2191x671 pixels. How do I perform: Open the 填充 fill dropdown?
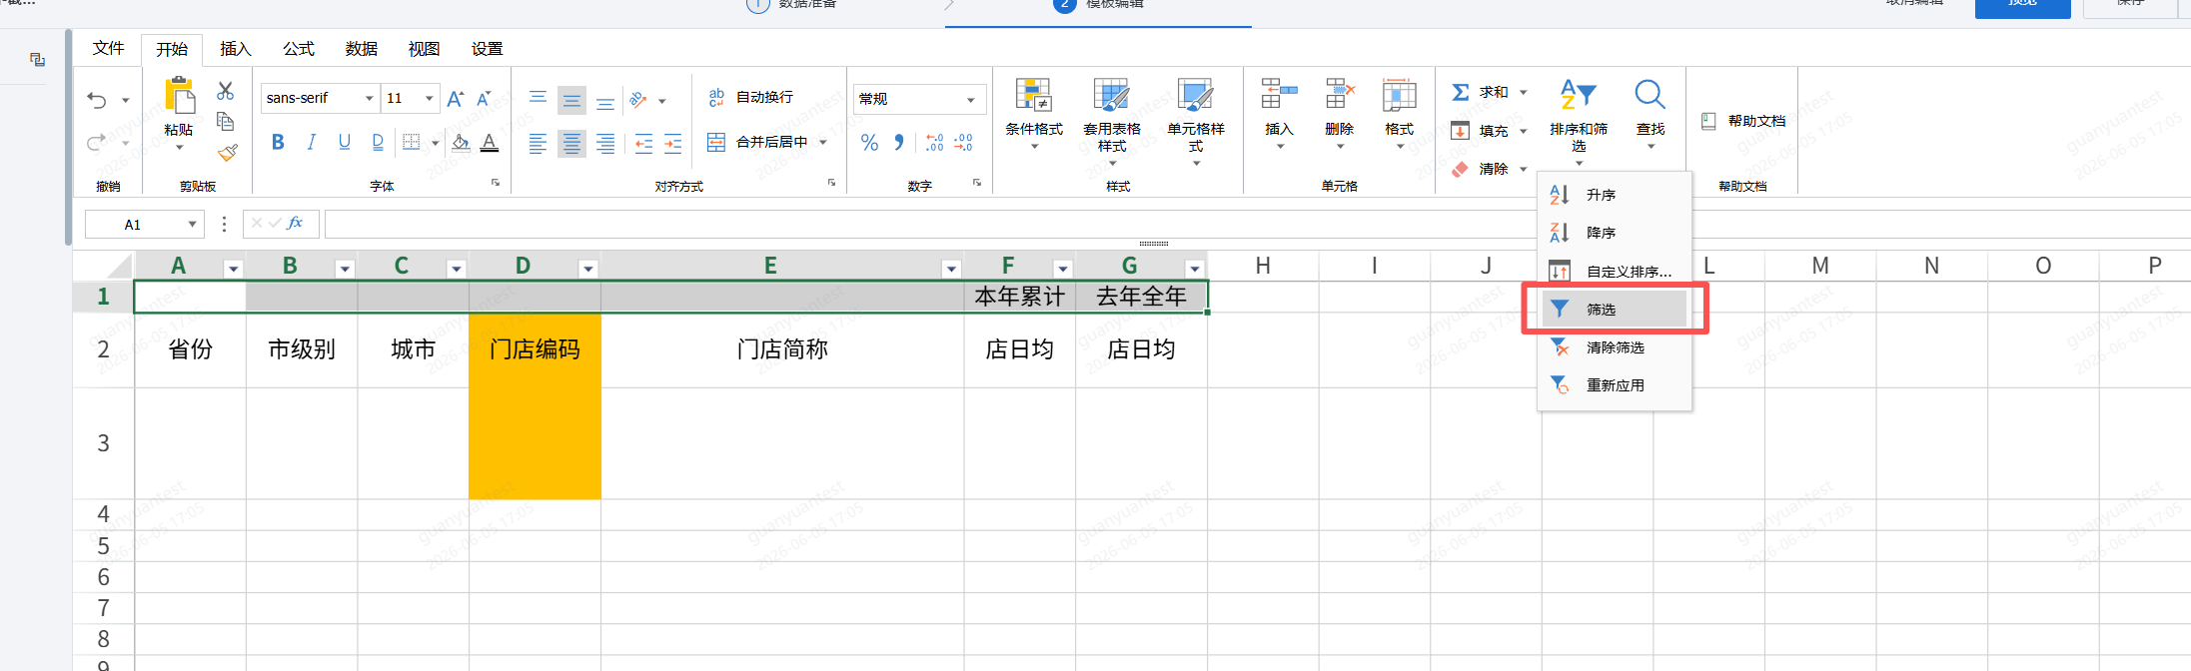click(1524, 131)
